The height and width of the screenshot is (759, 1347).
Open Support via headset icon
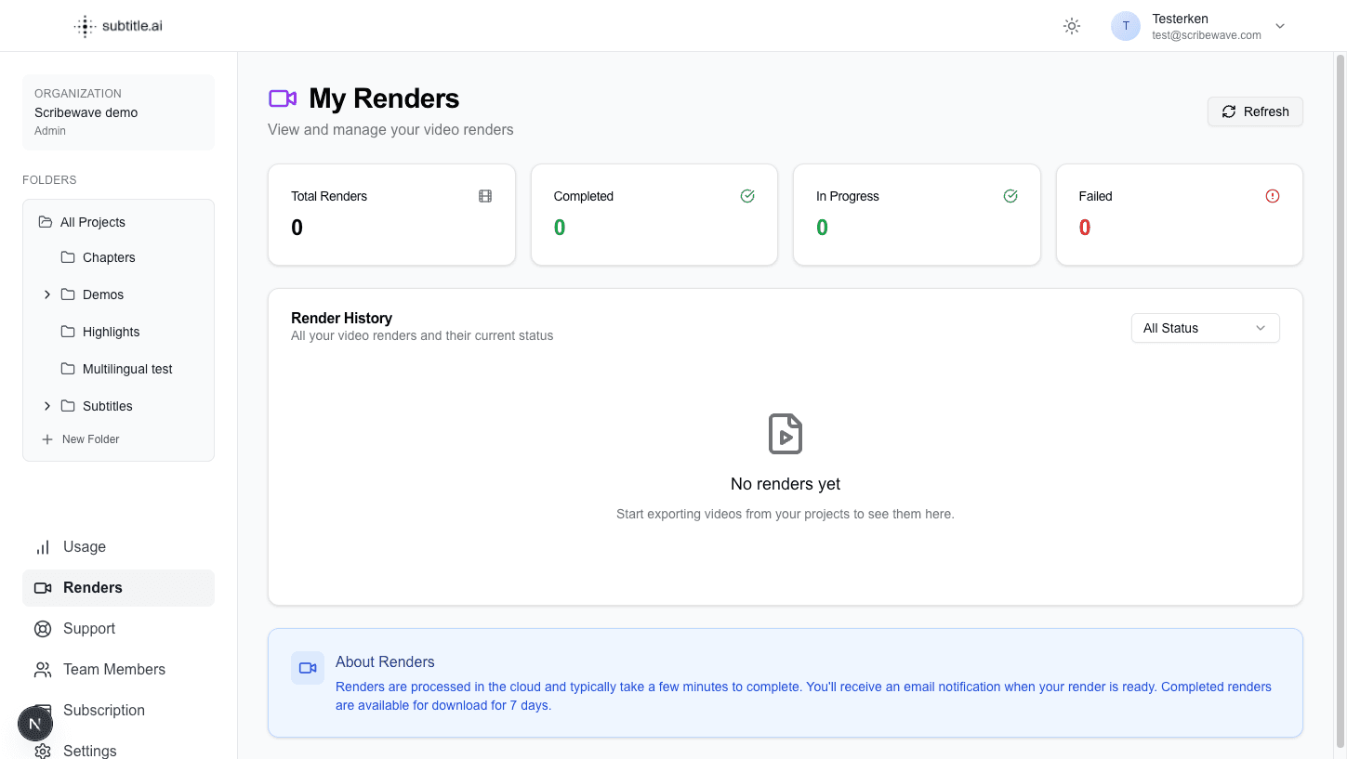[x=43, y=628]
